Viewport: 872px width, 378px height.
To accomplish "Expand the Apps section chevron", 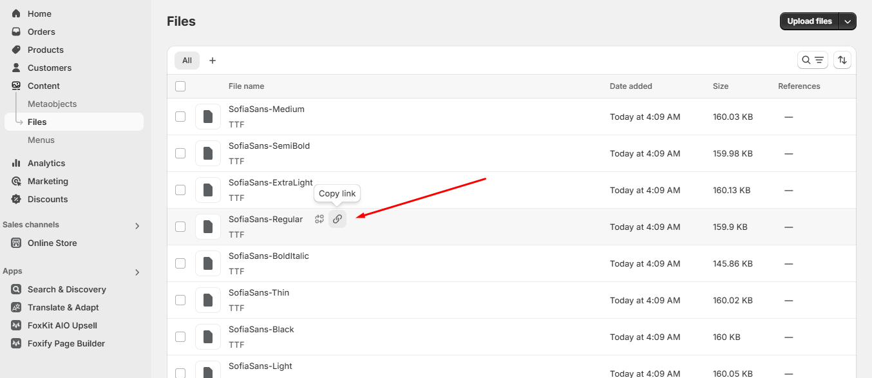I will tap(137, 272).
